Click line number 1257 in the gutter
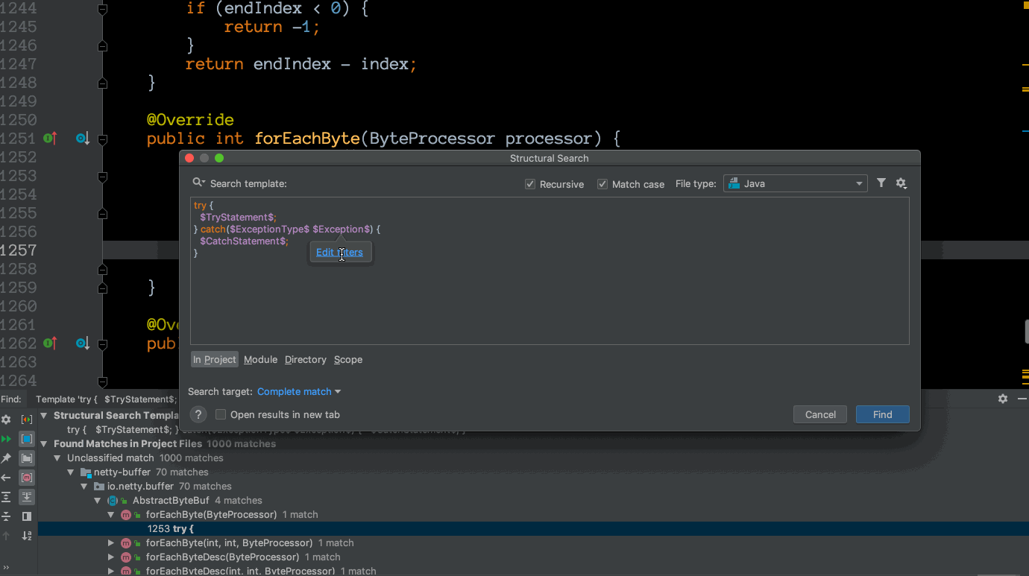Image resolution: width=1029 pixels, height=576 pixels. pyautogui.click(x=18, y=250)
